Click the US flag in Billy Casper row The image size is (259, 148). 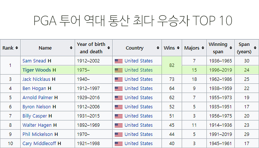(x=119, y=116)
